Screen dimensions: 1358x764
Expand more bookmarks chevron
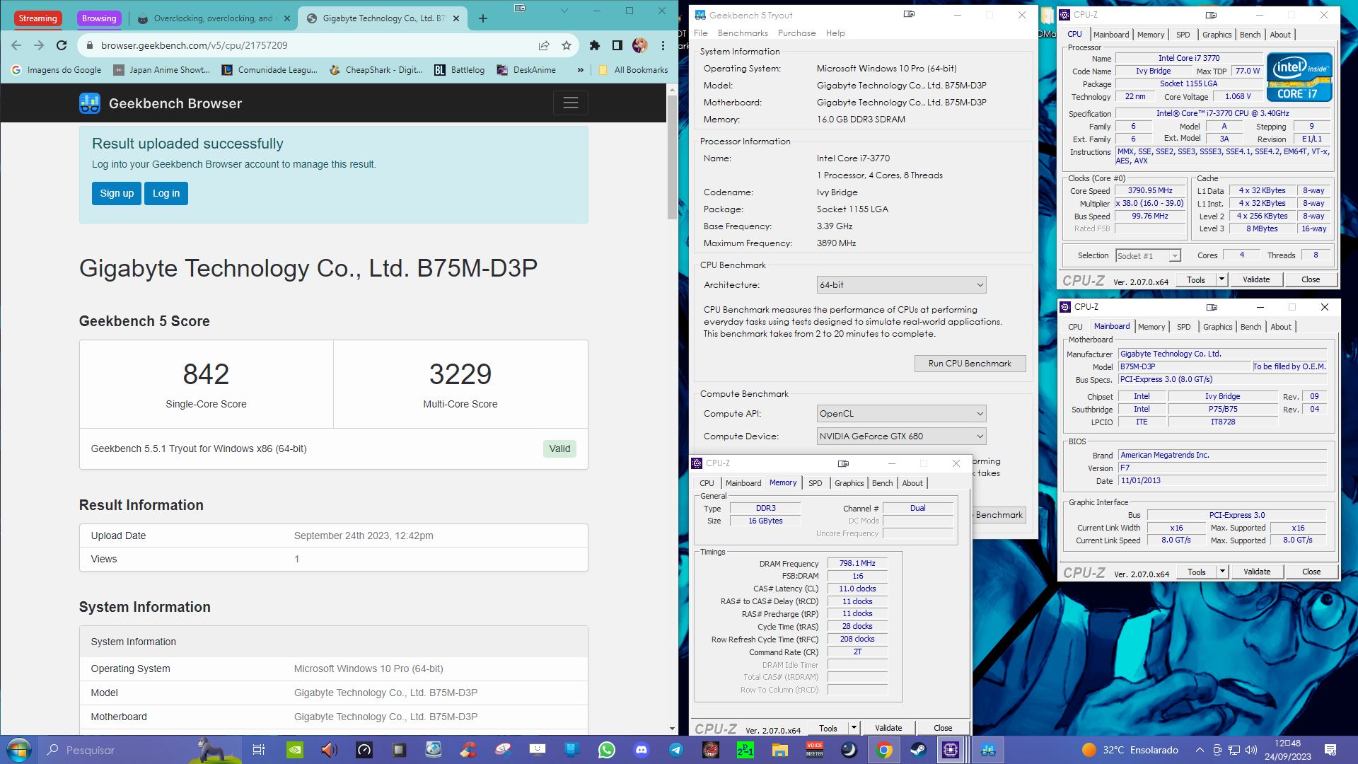click(581, 70)
